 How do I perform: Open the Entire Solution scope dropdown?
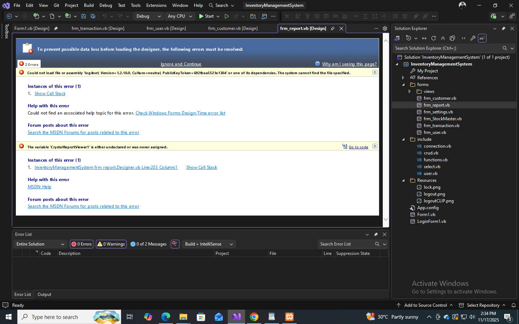40,244
